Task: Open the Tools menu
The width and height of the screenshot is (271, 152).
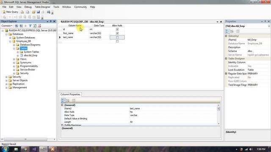Action: 56,7
